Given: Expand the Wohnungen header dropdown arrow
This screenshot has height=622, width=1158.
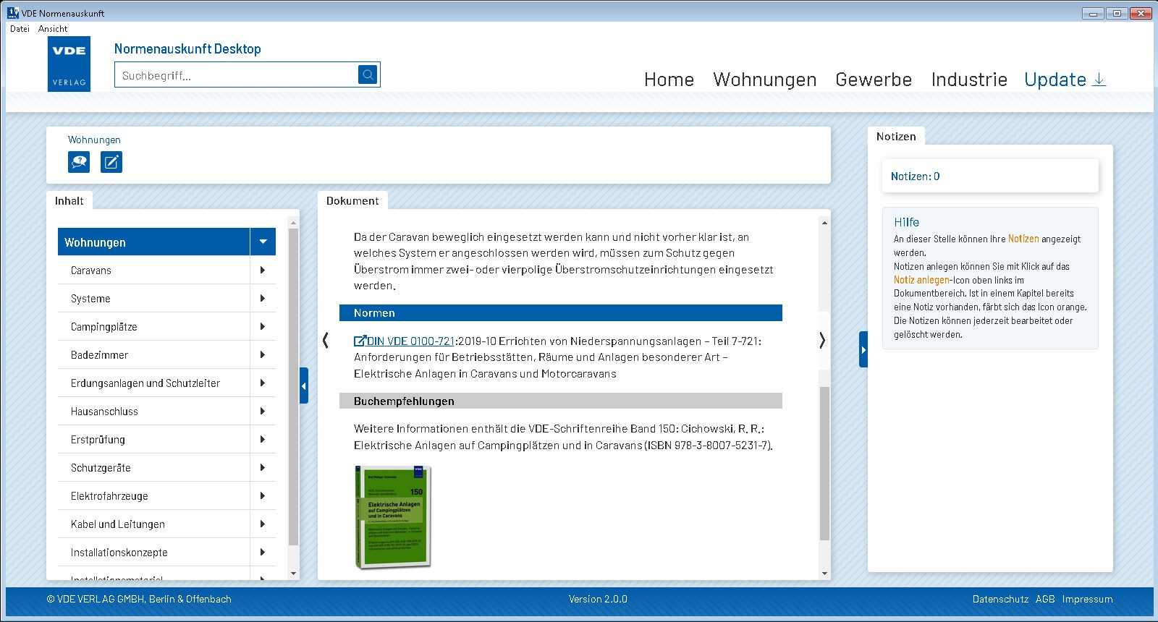Looking at the screenshot, I should coord(263,242).
